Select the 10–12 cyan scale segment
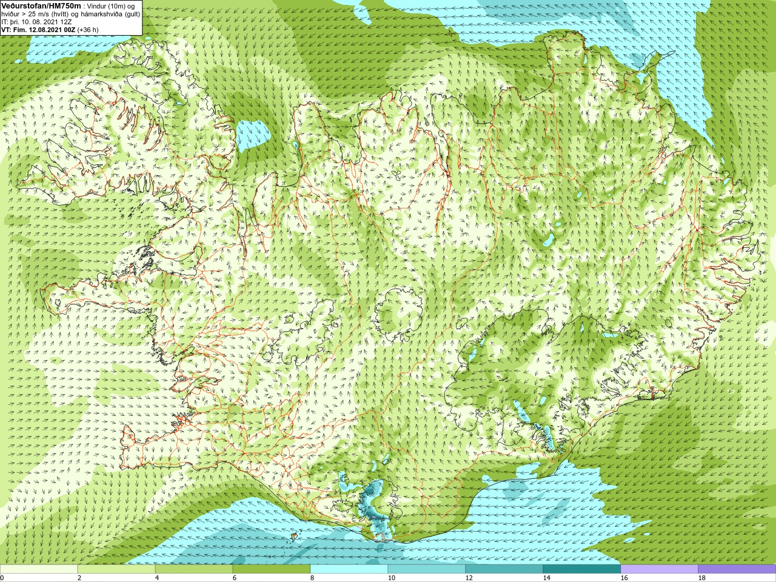 point(427,569)
